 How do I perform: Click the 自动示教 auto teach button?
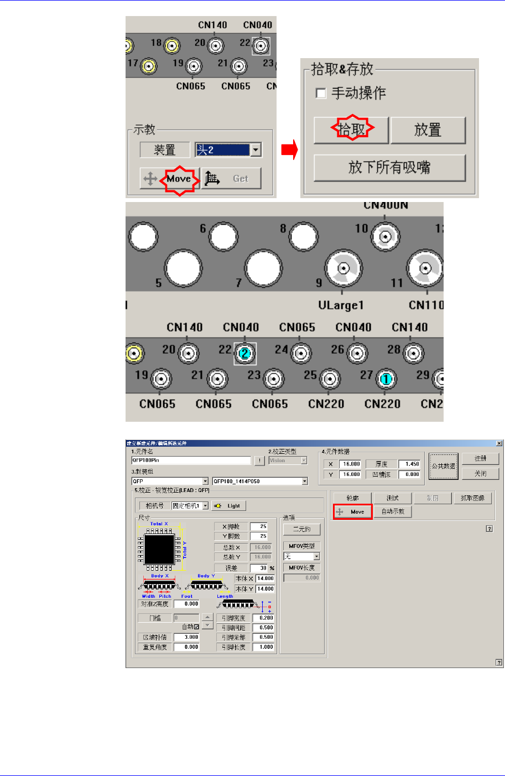(393, 512)
